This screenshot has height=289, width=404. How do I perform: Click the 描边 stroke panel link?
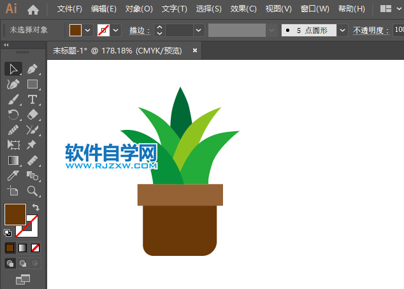pyautogui.click(x=140, y=31)
